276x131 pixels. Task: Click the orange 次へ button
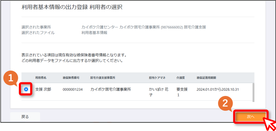[x=251, y=117]
